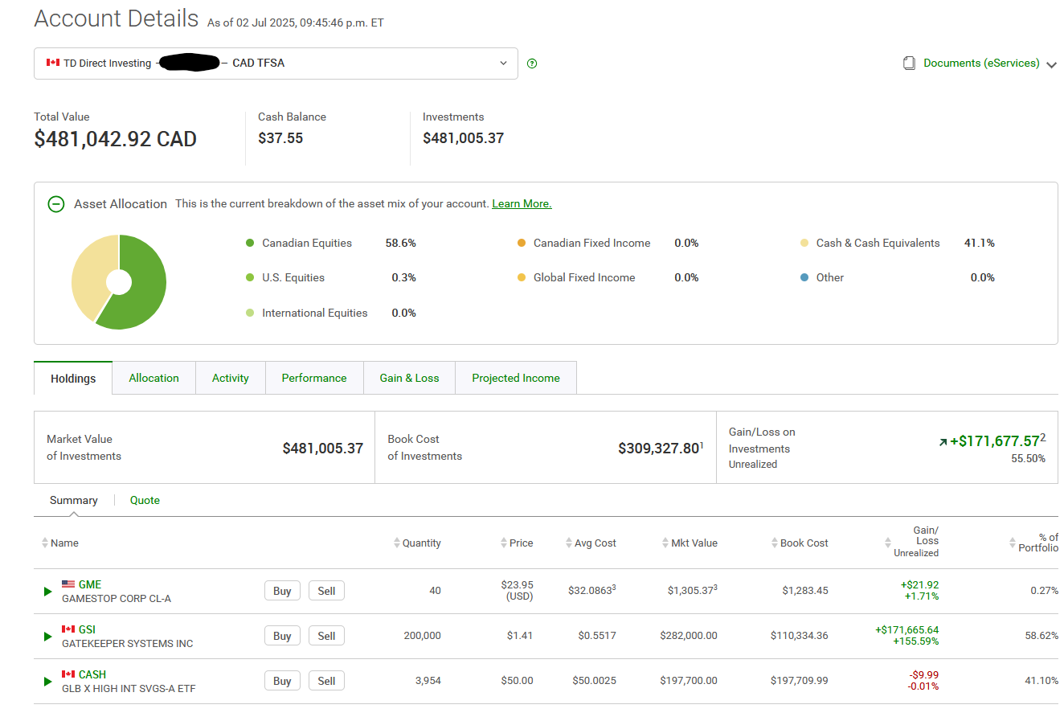Viewport: 1064px width, 717px height.
Task: Click US flag icon beside GME
Action: [x=68, y=584]
